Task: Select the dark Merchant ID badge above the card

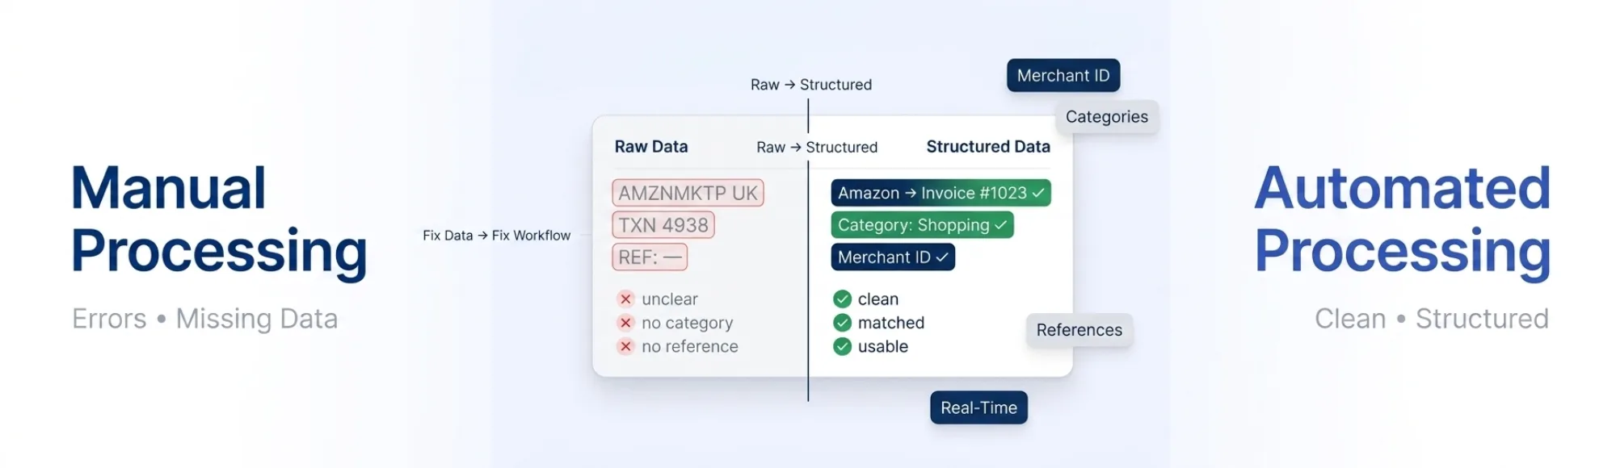Action: [1063, 76]
